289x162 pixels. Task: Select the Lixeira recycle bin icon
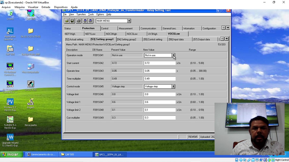[x=10, y=14]
